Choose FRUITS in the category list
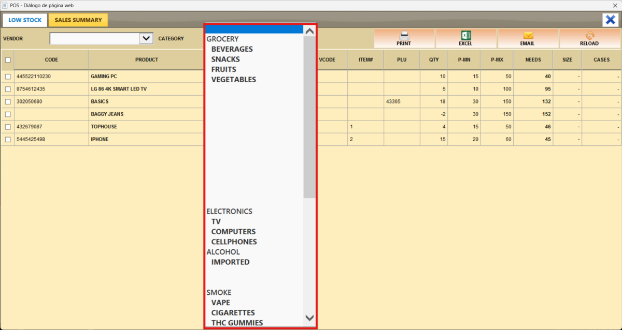622x330 pixels. click(x=224, y=69)
